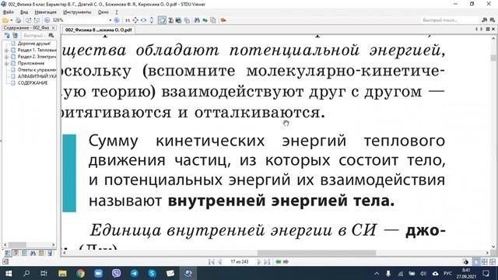This screenshot has height=280, width=498.
Task: Open the Инструменты menu
Action: coord(77,12)
